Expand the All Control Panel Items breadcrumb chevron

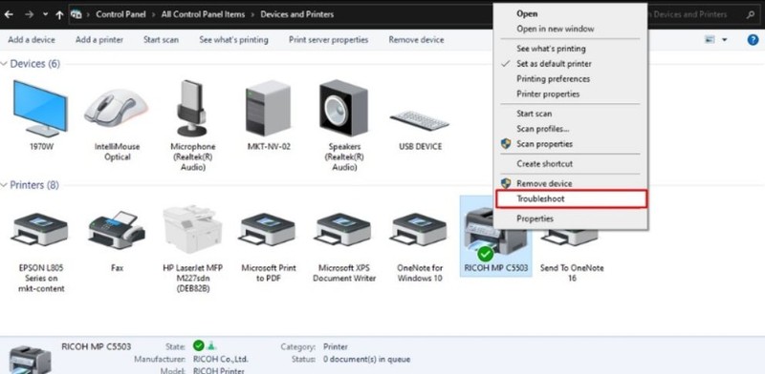pos(252,14)
